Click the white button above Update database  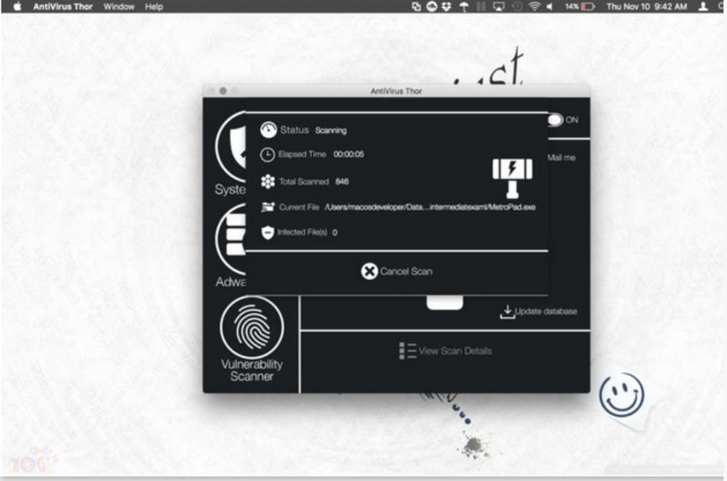coord(445,302)
